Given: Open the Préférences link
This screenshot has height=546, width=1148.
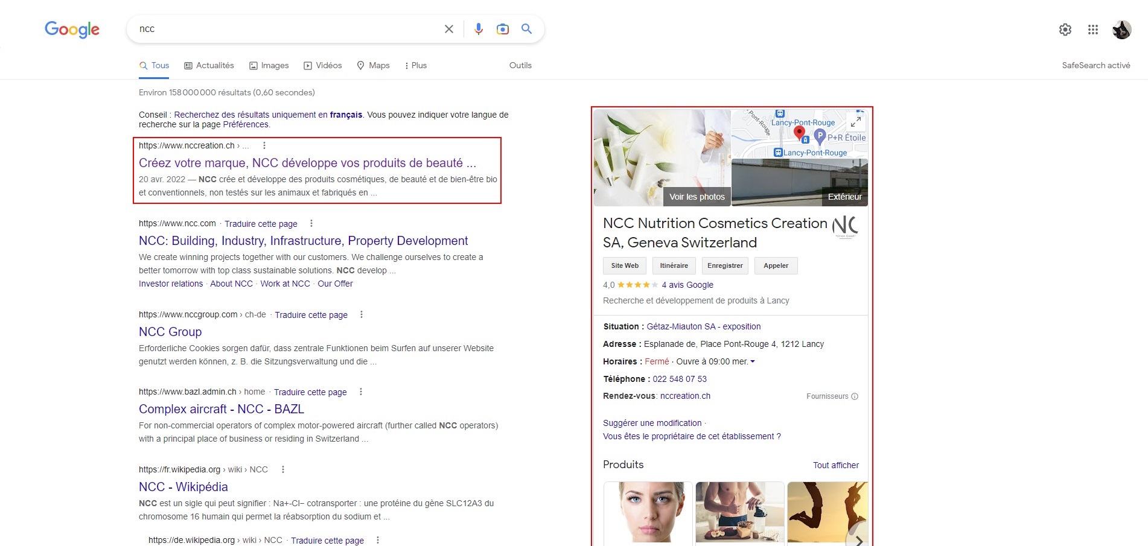Looking at the screenshot, I should [x=246, y=124].
